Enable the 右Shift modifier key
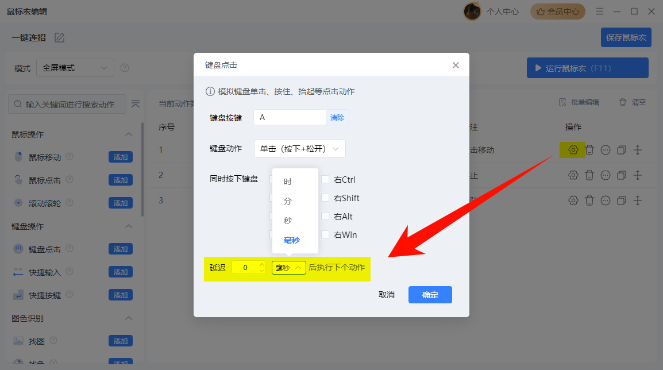Image resolution: width=663 pixels, height=370 pixels. 325,198
